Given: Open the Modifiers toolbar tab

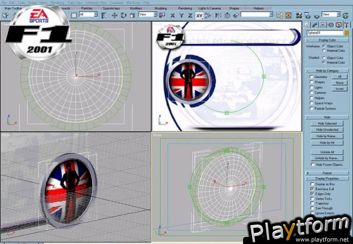Looking at the screenshot, I should pos(136,9).
